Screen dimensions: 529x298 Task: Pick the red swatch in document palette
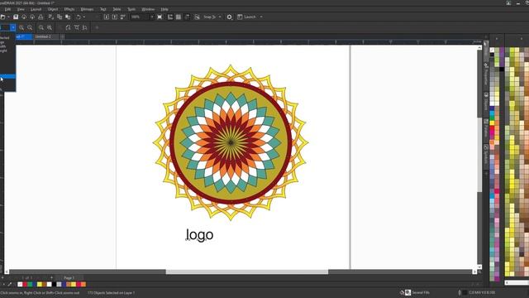(25, 284)
